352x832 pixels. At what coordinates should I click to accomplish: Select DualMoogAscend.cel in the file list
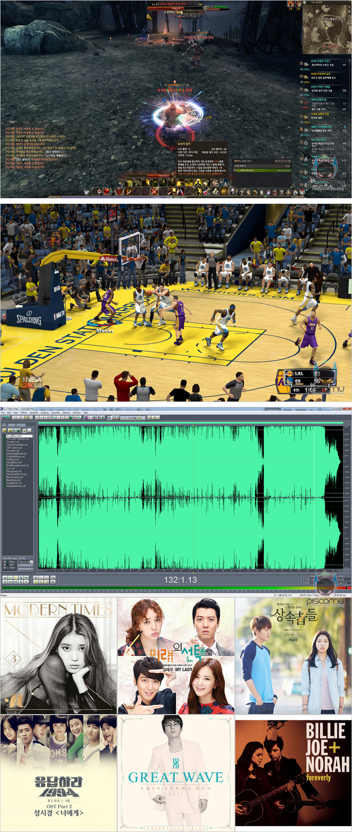[17, 465]
